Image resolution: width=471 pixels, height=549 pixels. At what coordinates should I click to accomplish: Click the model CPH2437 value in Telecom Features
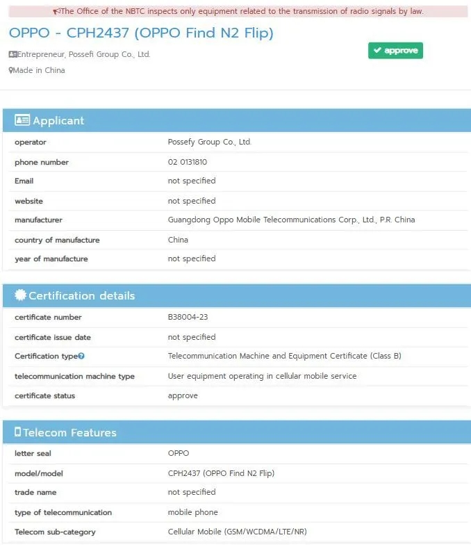click(221, 473)
